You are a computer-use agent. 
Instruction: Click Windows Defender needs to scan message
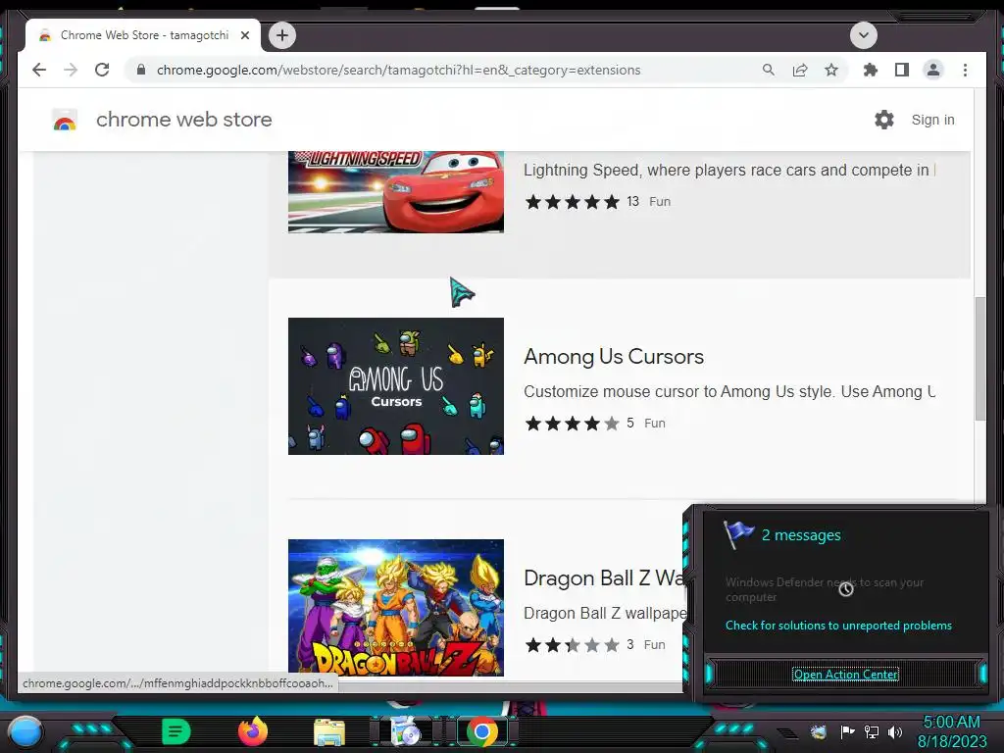pyautogui.click(x=824, y=589)
